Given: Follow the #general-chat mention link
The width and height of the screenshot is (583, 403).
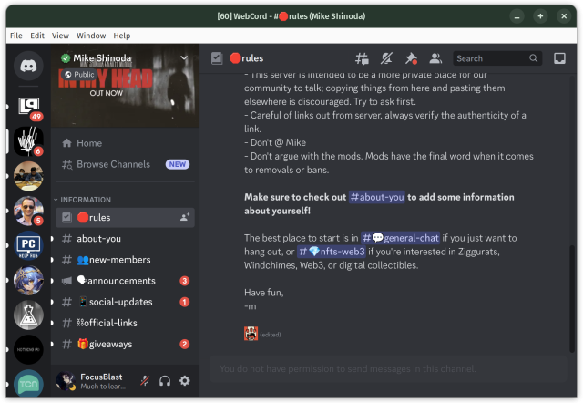Looking at the screenshot, I should pos(401,238).
